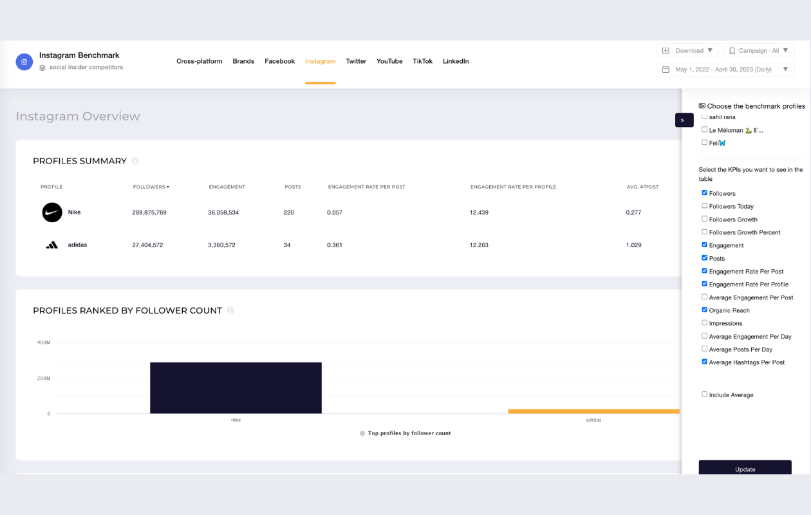Enable the Followers Today checkbox

click(x=704, y=206)
